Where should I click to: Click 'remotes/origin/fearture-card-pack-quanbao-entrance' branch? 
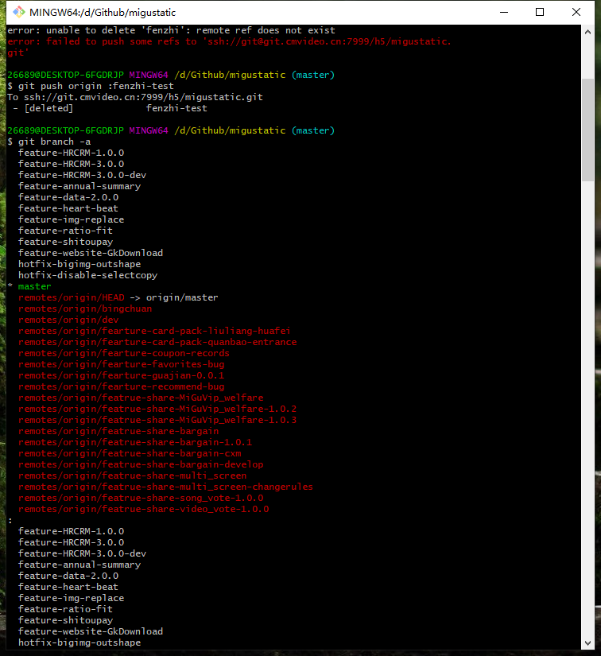coord(157,342)
